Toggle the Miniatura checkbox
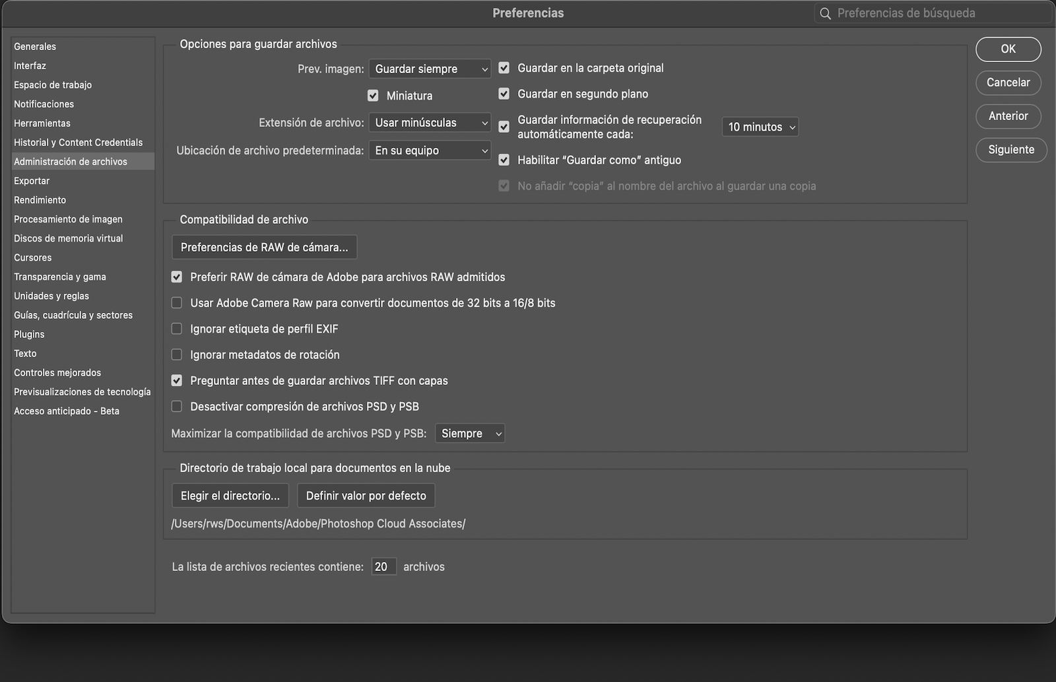 click(374, 95)
